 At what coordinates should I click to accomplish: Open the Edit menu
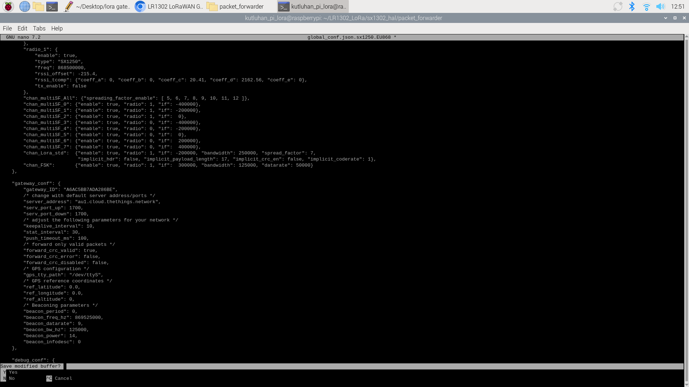[22, 28]
